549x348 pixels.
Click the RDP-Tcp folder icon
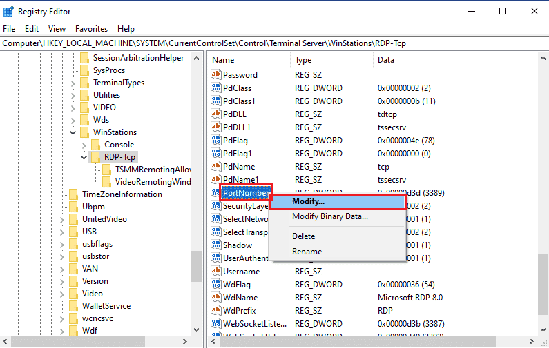pyautogui.click(x=95, y=157)
